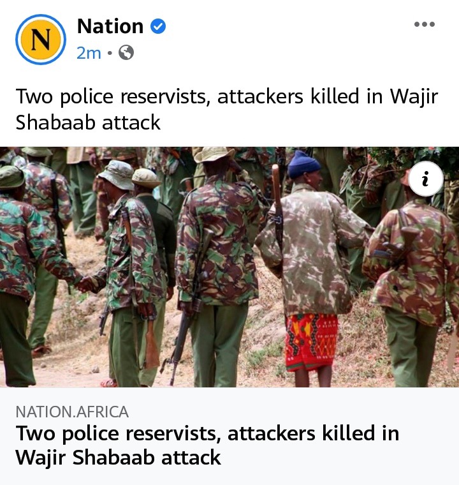Open the three-dots post options menu
Screen dimensions: 459x485
[x=425, y=24]
